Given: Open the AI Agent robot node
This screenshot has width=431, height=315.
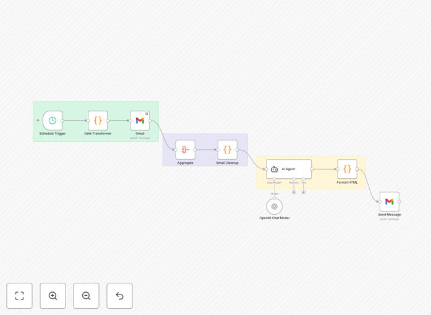Looking at the screenshot, I should (x=289, y=169).
